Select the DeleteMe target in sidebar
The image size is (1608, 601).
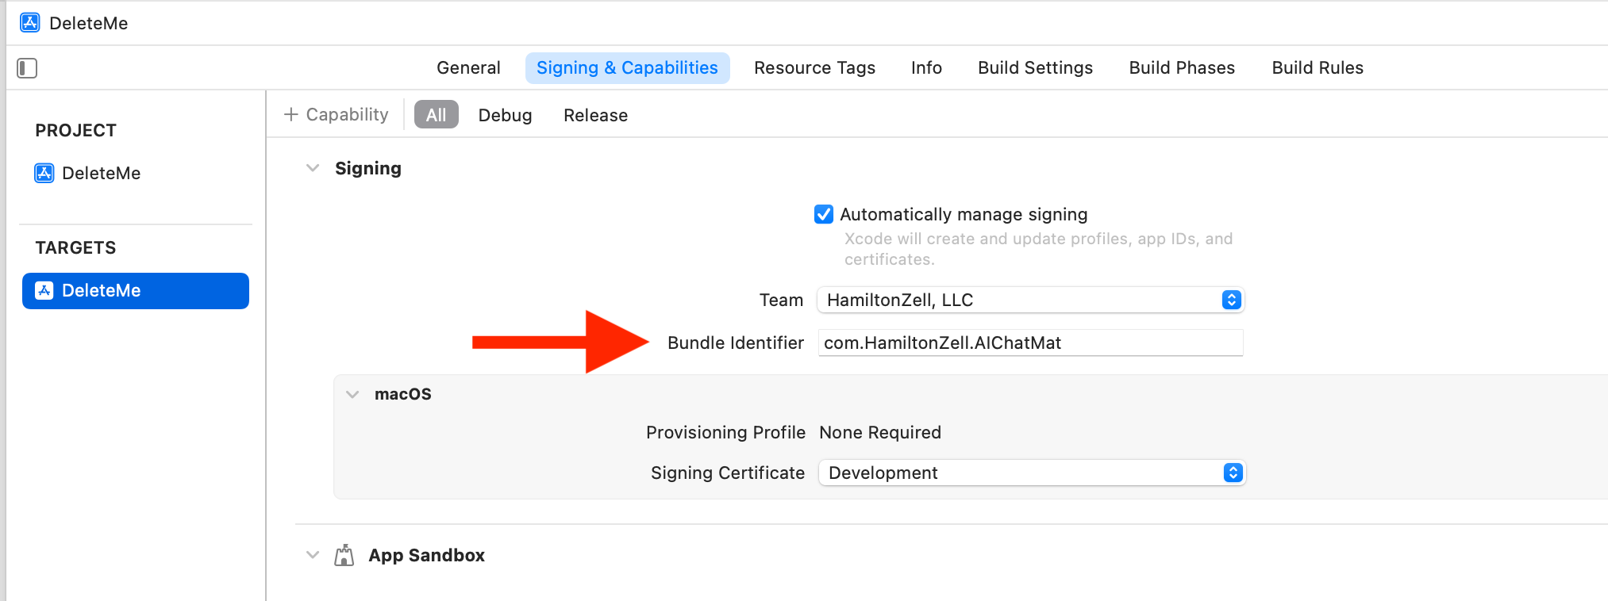pos(136,291)
